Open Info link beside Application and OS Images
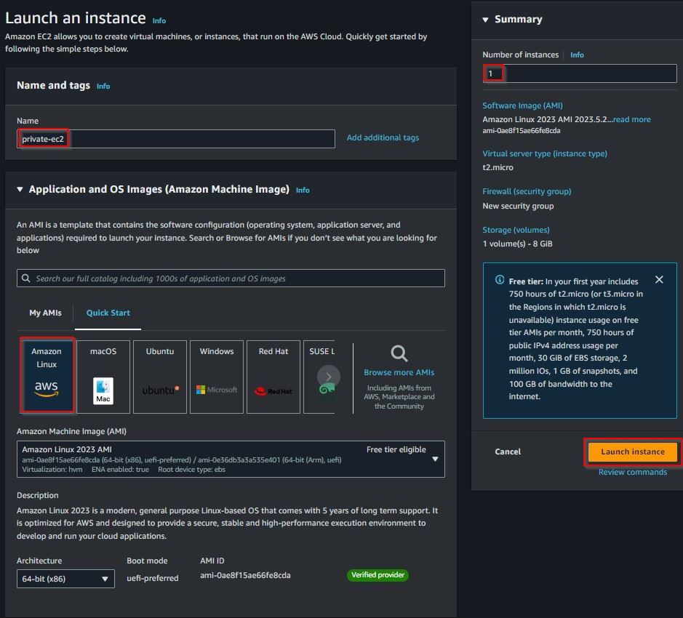683x618 pixels. (303, 190)
